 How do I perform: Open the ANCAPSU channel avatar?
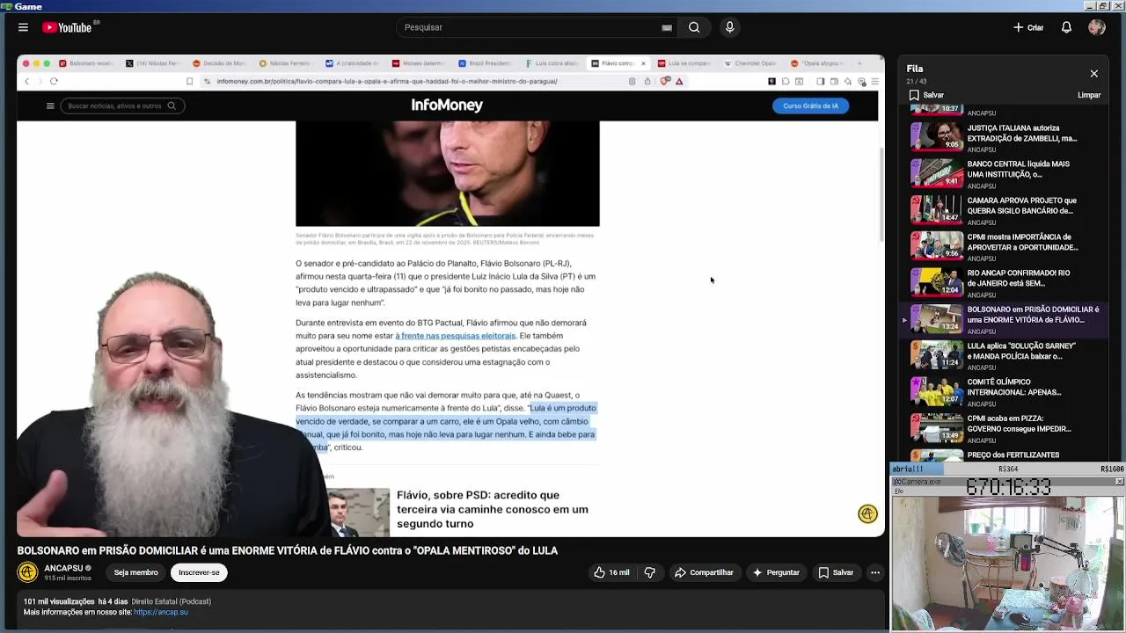[x=27, y=572]
